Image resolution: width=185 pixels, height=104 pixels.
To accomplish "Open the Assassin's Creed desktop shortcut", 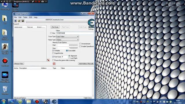I will point(5,49).
